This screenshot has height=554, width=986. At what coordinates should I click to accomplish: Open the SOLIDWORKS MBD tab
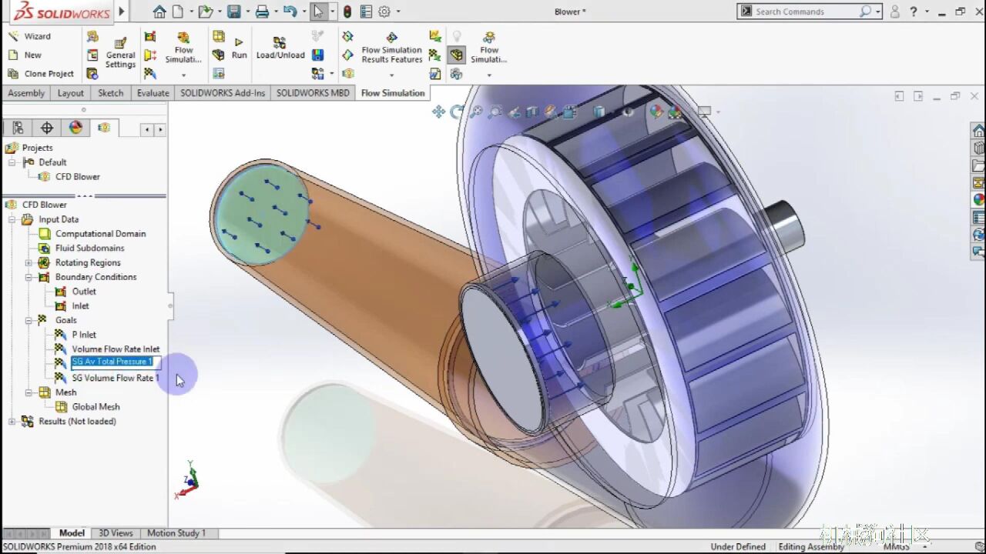click(313, 93)
